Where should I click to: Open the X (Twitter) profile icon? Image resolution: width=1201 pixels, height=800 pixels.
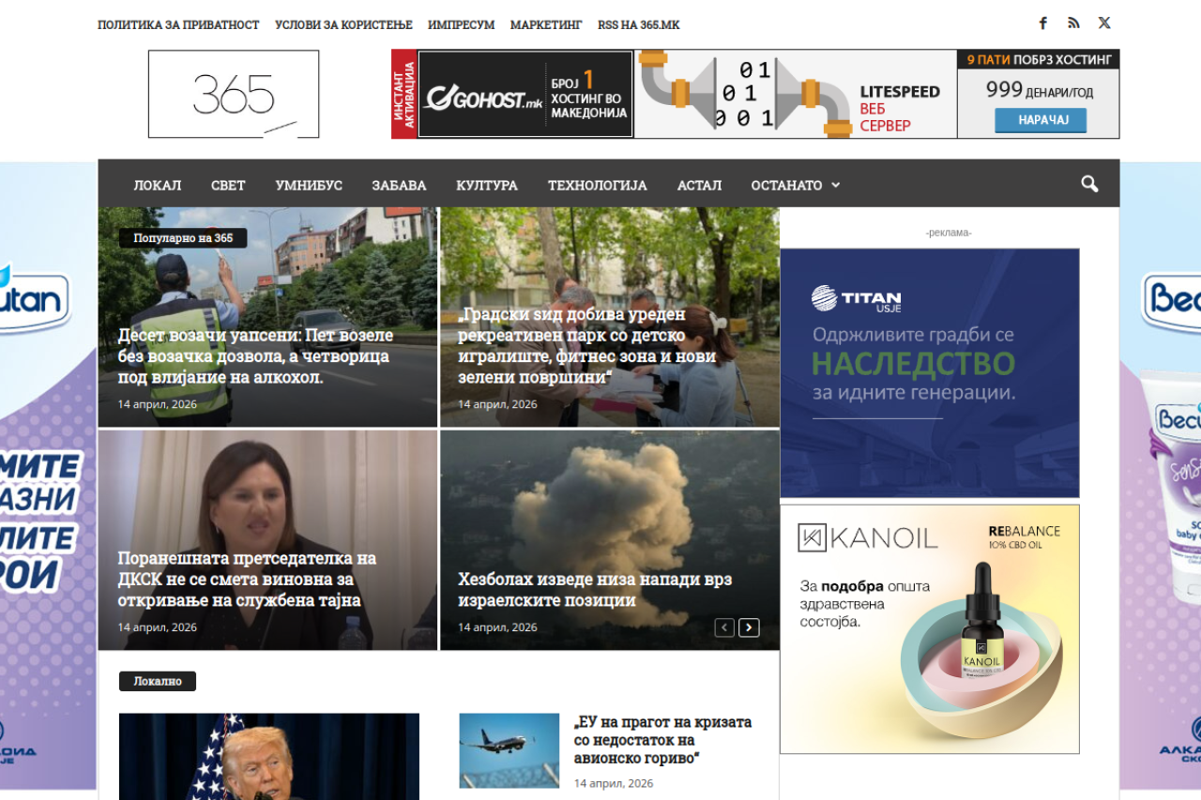tap(1104, 23)
